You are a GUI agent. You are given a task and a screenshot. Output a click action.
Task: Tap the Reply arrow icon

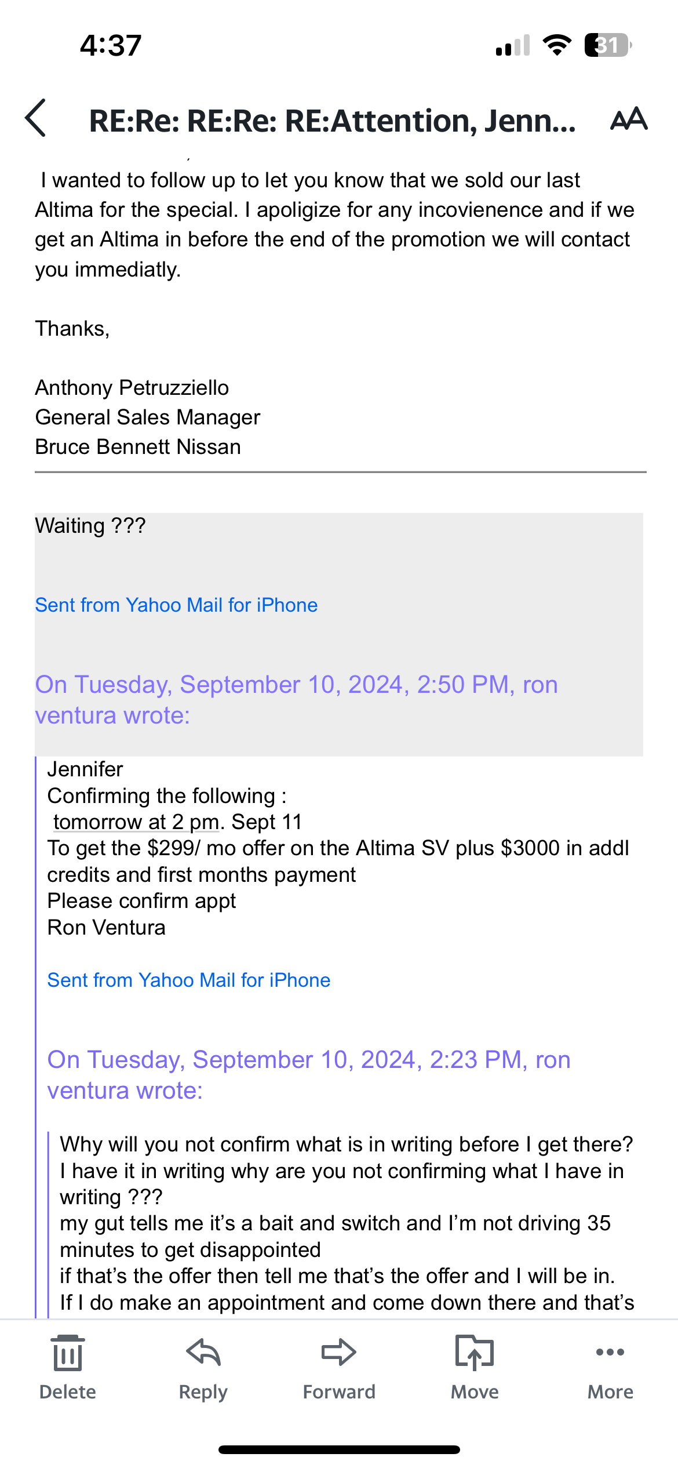(203, 1353)
